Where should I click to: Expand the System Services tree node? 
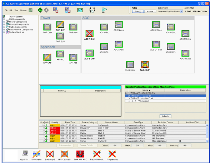(x=4, y=32)
